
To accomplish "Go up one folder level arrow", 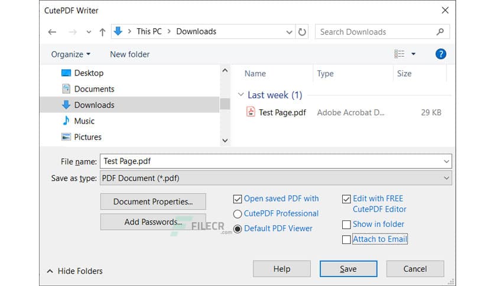I will [x=102, y=32].
